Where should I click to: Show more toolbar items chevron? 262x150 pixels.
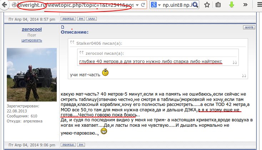click(x=245, y=5)
